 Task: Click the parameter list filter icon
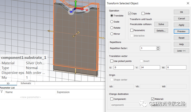2,92
